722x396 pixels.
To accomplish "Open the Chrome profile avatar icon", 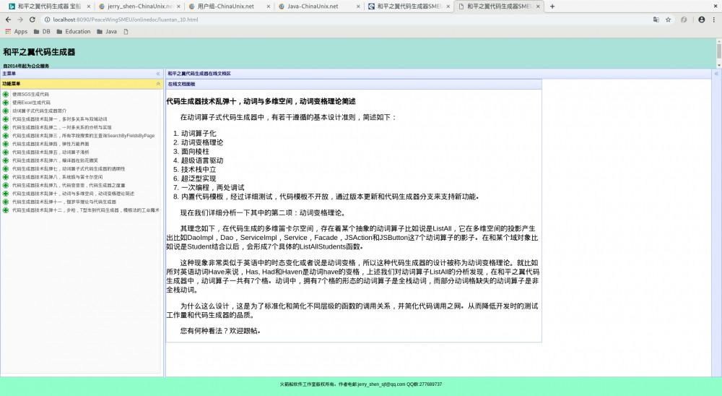I will 701,20.
